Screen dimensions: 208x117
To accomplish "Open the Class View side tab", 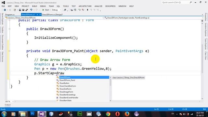I will 205,56.
